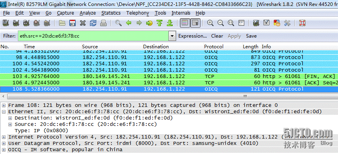Open the Analyze menu
This screenshot has width=338, height=154.
[x=88, y=13]
